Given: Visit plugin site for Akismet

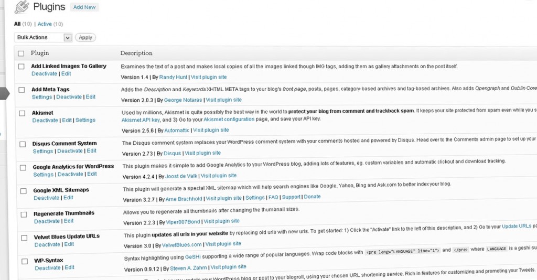Looking at the screenshot, I should click(211, 130).
